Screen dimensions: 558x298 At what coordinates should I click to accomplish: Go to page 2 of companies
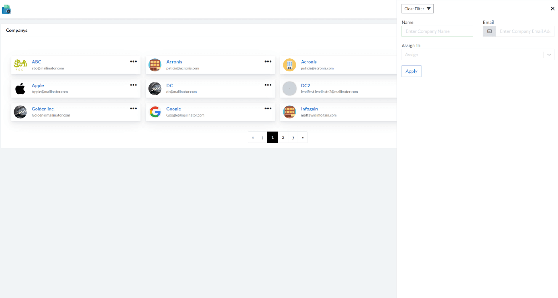[283, 137]
